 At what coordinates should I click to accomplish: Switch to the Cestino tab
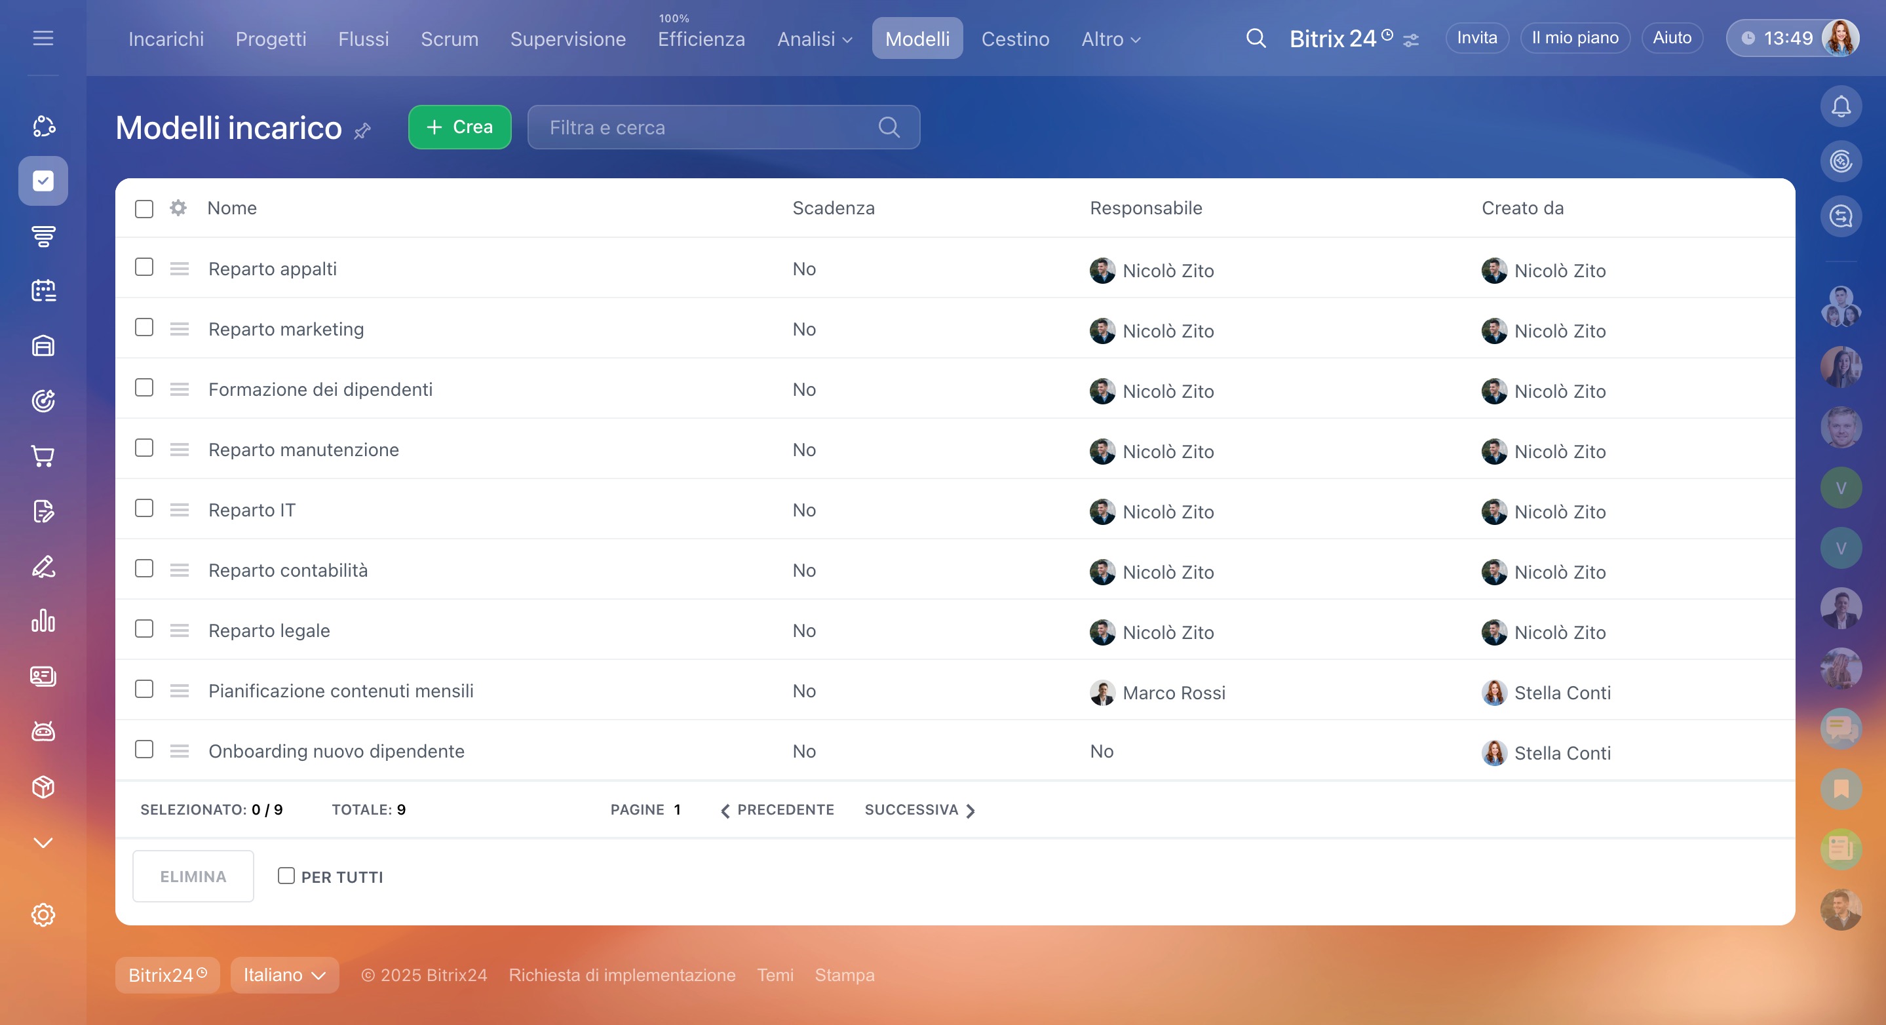click(1014, 39)
